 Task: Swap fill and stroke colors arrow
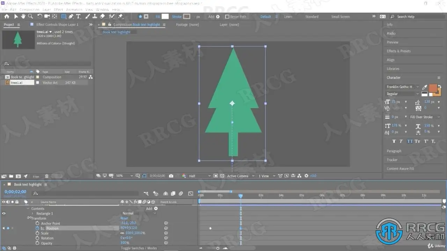tap(440, 87)
